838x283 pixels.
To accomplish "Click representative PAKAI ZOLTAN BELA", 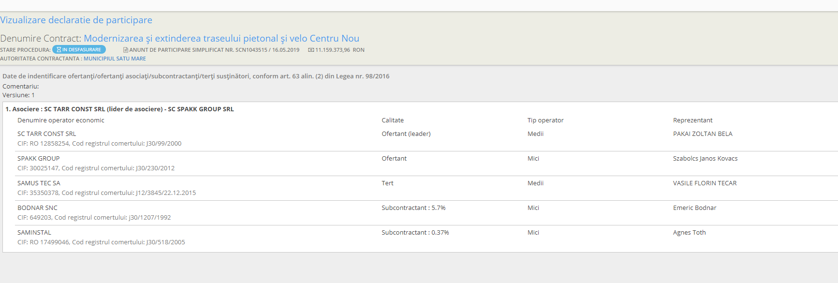I will 702,134.
